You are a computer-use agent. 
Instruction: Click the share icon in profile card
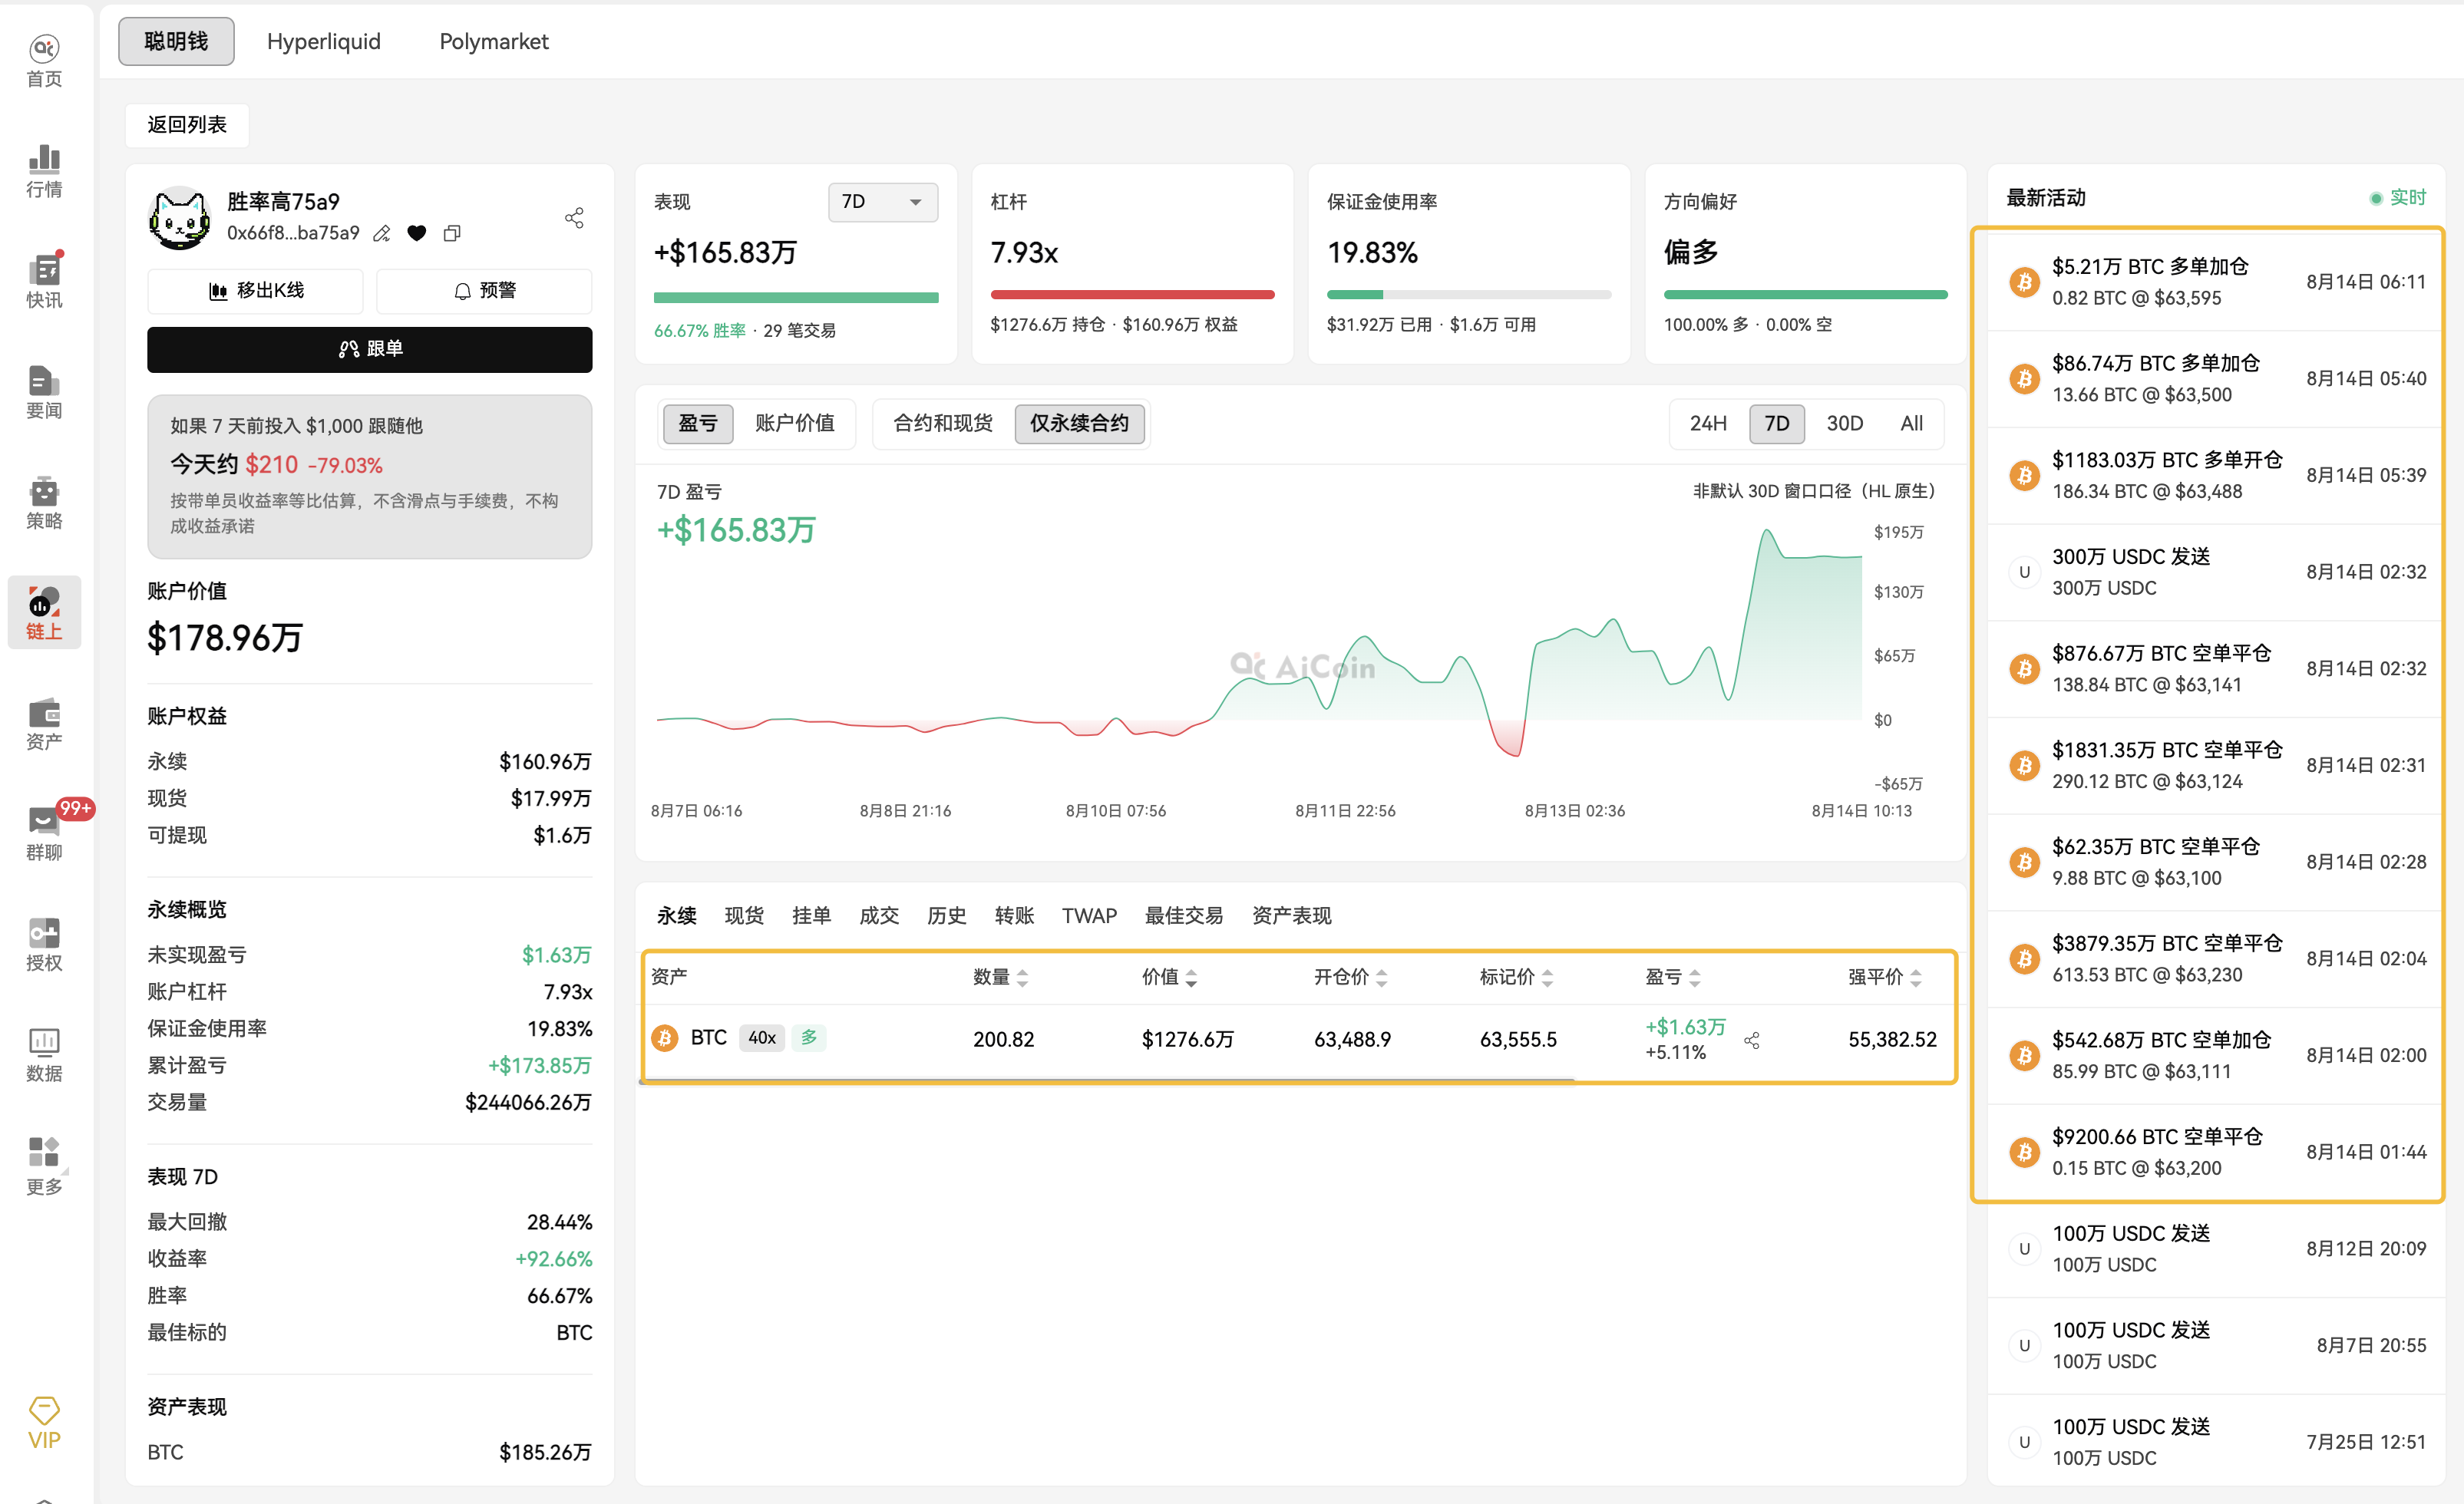click(574, 217)
